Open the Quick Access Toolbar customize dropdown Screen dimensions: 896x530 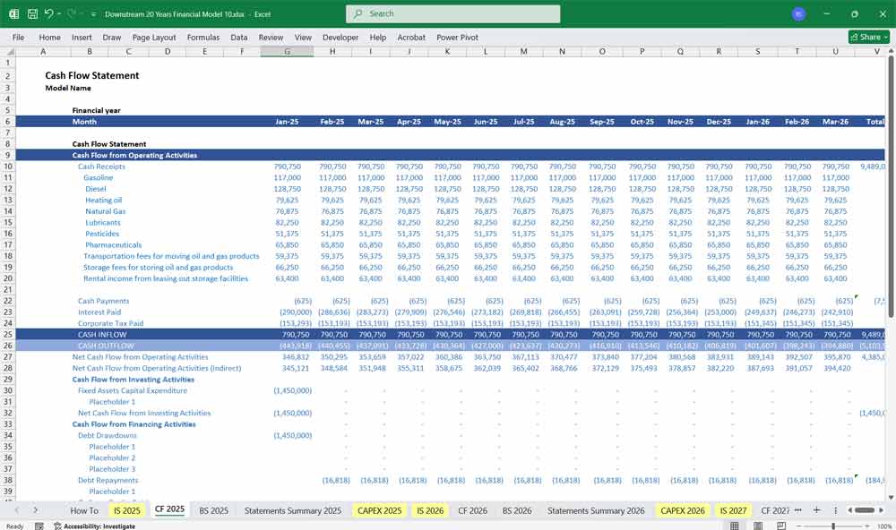pyautogui.click(x=93, y=13)
